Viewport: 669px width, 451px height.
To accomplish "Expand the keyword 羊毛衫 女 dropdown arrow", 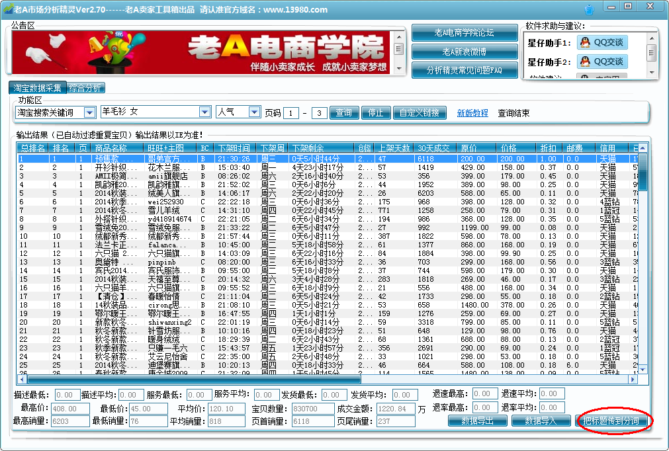I will pos(204,112).
